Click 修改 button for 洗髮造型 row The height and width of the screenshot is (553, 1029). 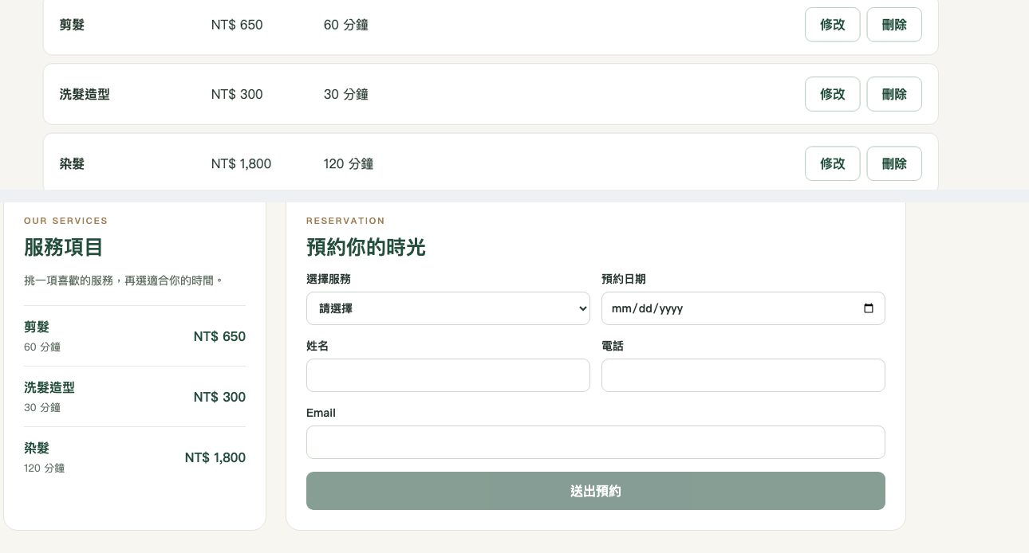pos(832,94)
